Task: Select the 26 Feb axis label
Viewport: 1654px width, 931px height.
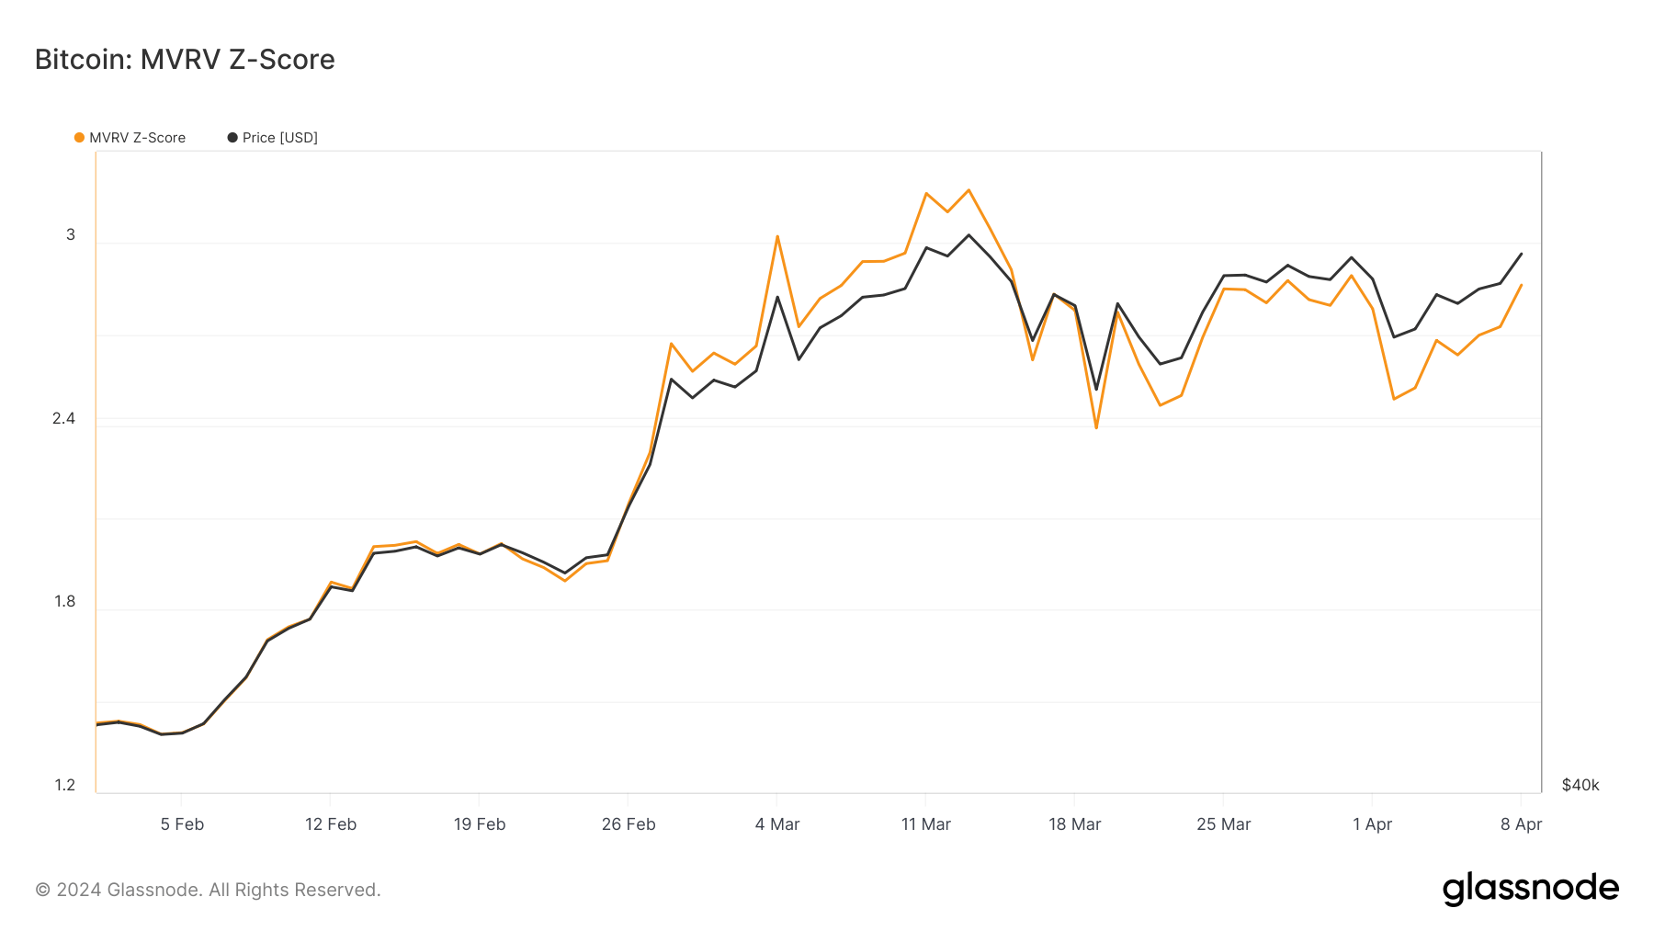Action: [629, 824]
